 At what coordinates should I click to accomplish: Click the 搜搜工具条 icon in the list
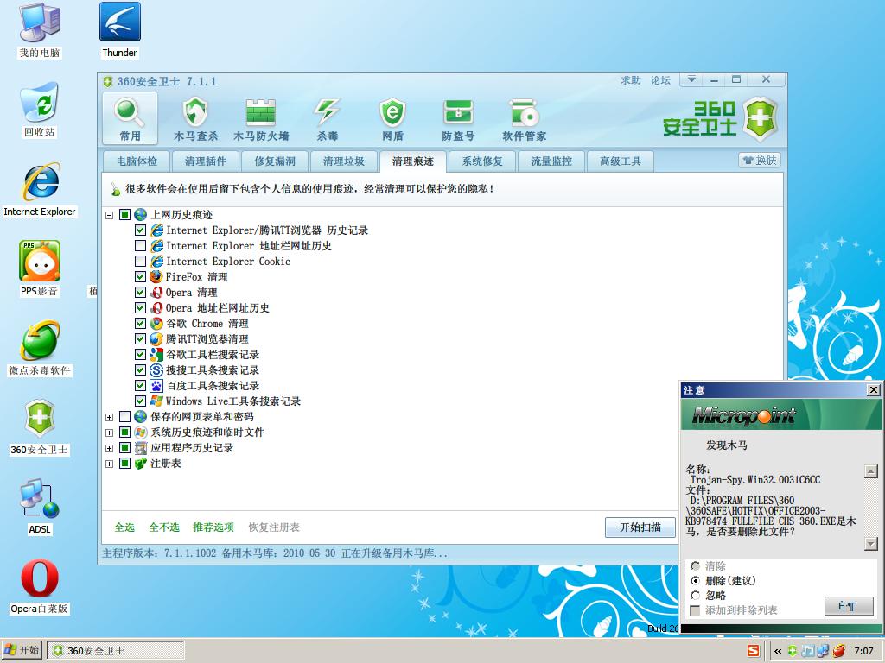156,369
